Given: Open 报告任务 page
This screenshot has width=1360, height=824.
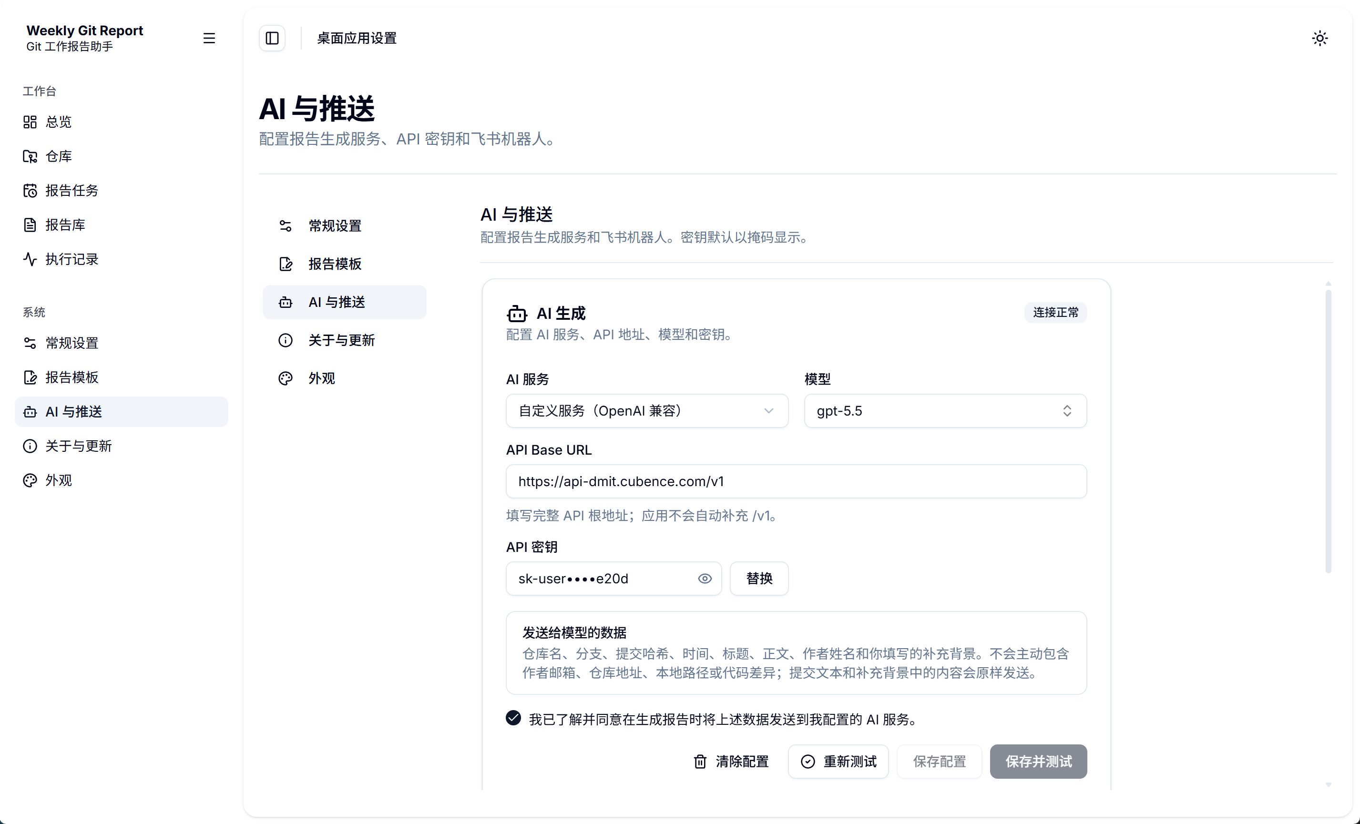Looking at the screenshot, I should coord(122,191).
